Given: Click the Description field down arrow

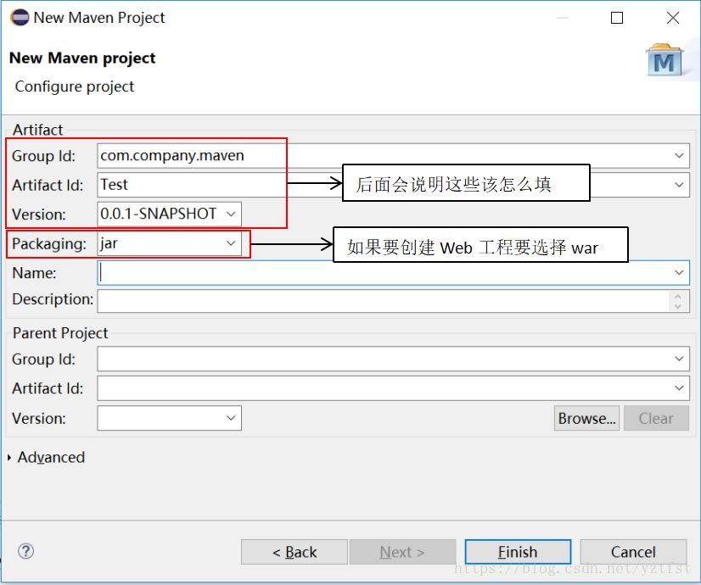Looking at the screenshot, I should click(678, 306).
